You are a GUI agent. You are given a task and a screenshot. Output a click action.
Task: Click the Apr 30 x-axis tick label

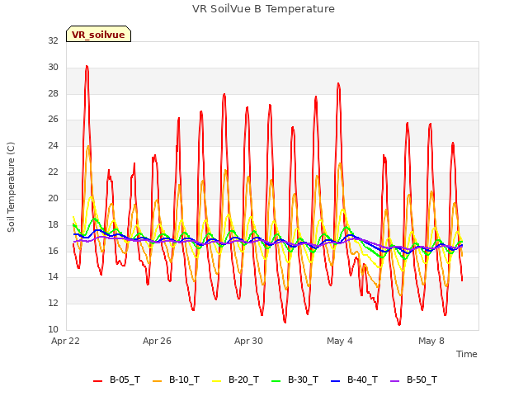click(248, 341)
